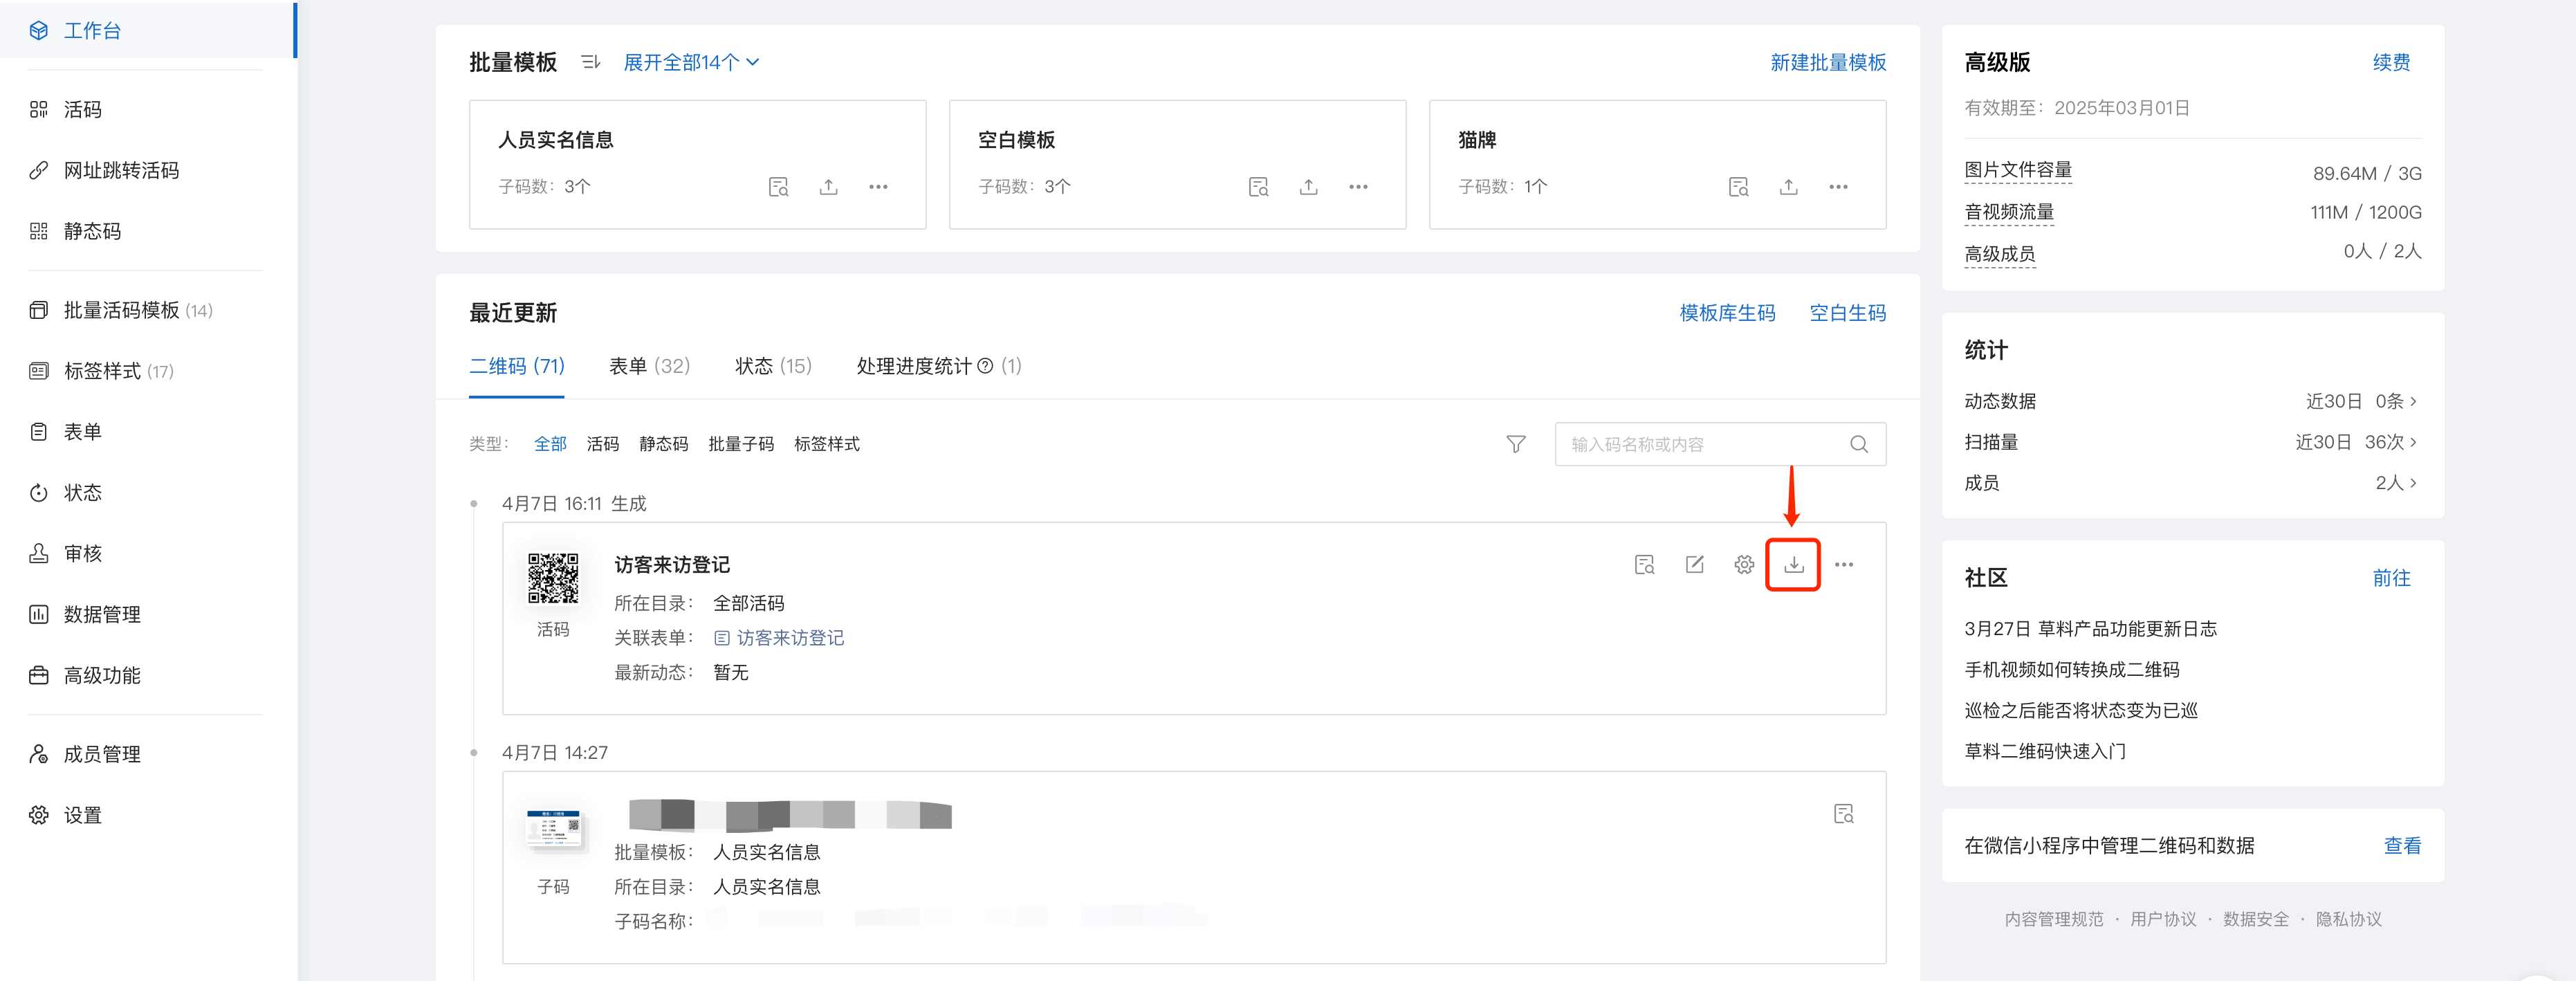Click upload icon on 人员实名信息 template
Image resolution: width=2576 pixels, height=981 pixels.
tap(828, 187)
